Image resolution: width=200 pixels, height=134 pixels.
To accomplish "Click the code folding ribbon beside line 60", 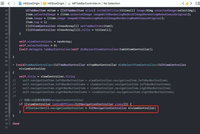I will pyautogui.click(x=9, y=84).
